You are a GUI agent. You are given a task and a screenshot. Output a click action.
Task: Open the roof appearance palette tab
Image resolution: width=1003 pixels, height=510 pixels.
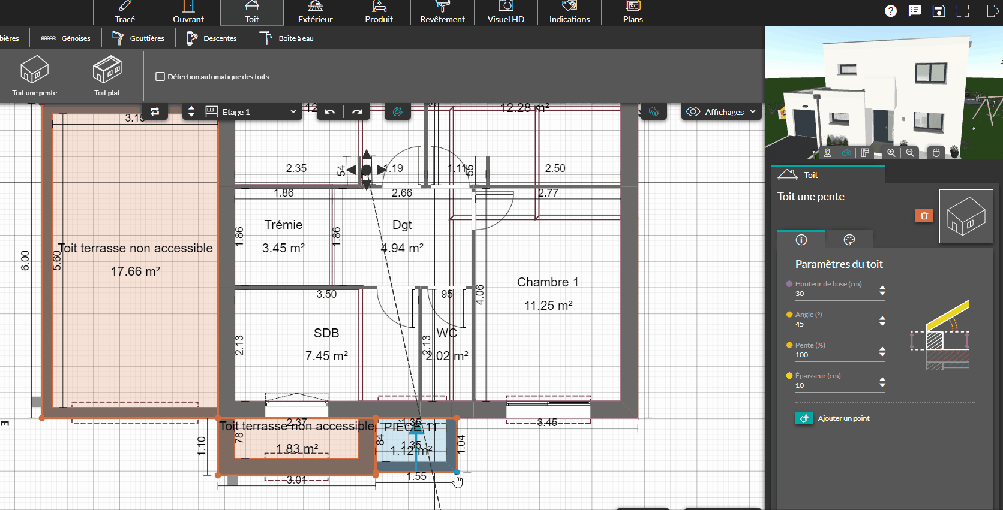pos(849,240)
